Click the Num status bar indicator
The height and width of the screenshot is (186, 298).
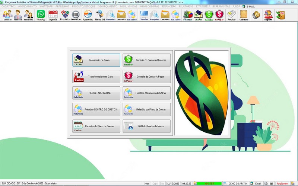point(147,183)
